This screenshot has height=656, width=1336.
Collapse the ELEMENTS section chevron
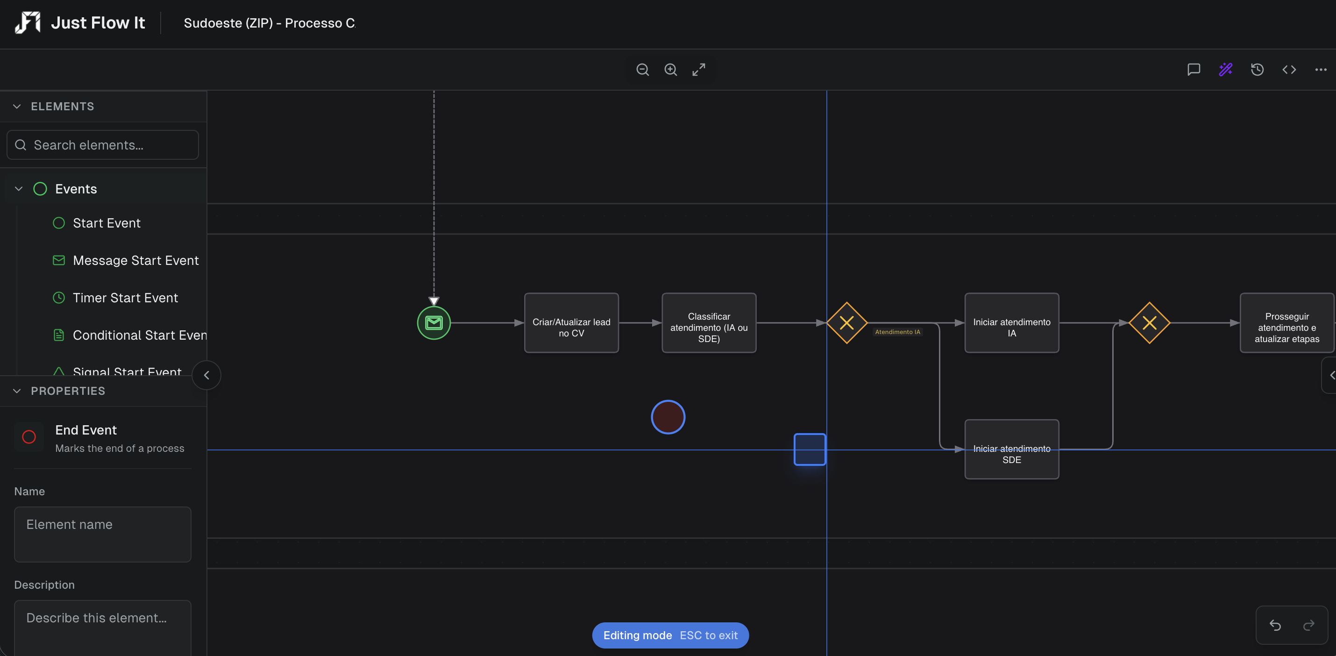point(17,107)
